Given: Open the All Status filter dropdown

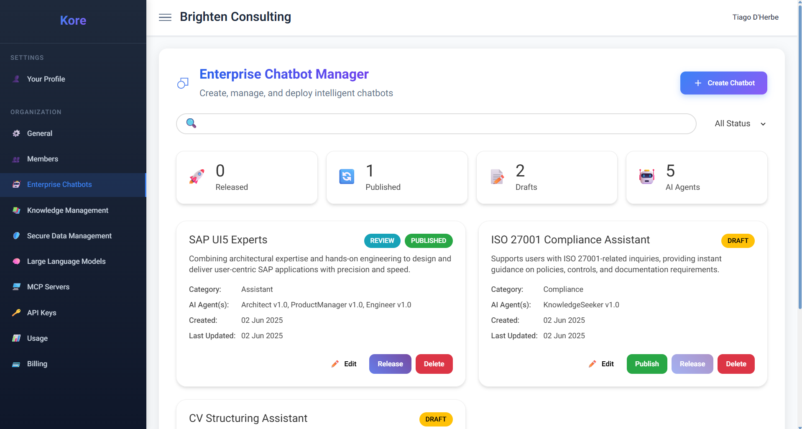Looking at the screenshot, I should click(x=740, y=124).
